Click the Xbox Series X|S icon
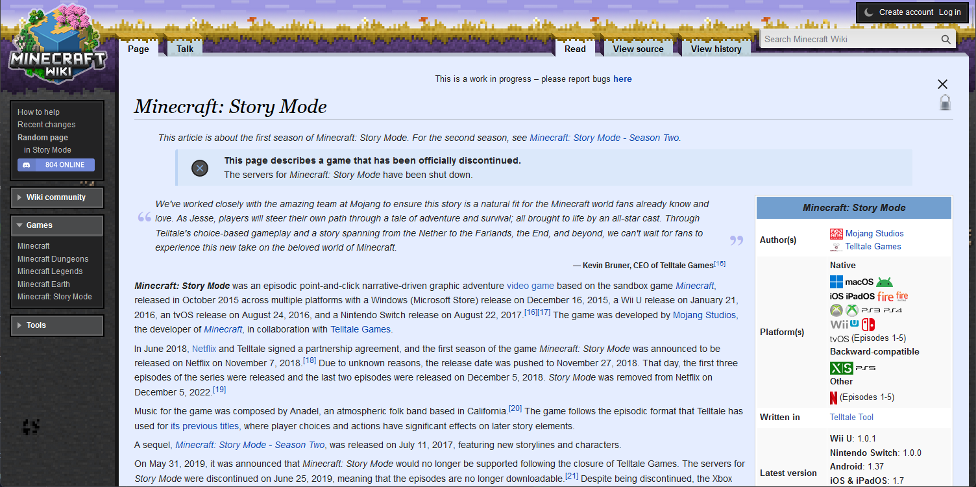 842,368
